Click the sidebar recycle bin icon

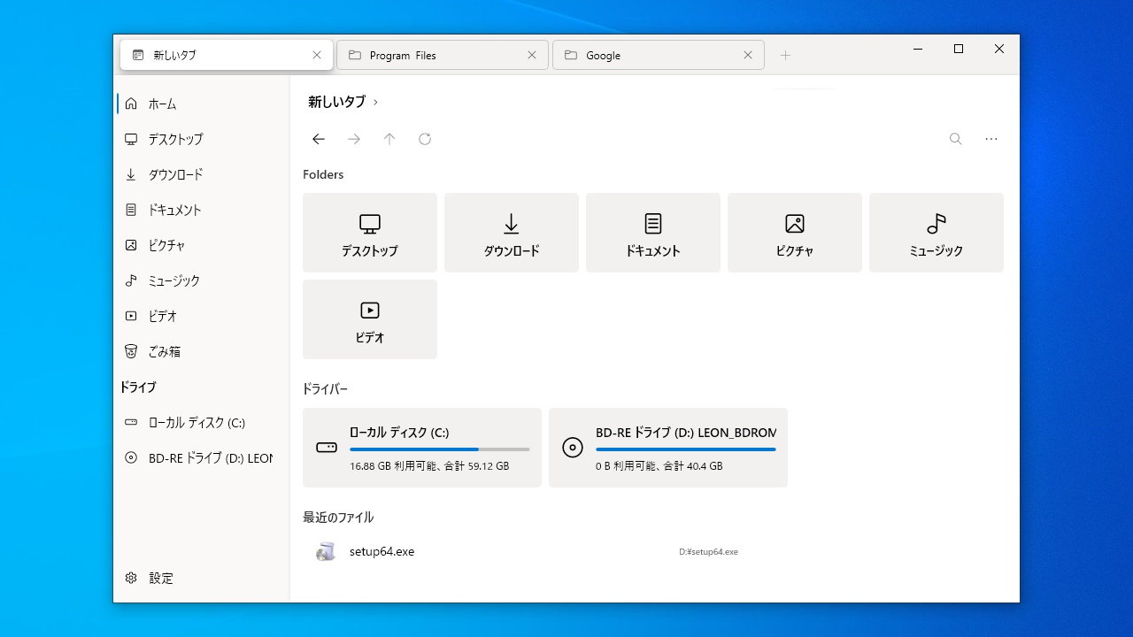pos(131,351)
